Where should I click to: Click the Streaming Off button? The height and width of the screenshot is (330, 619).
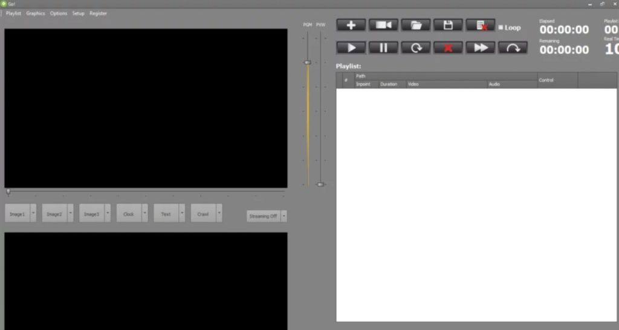coord(264,216)
